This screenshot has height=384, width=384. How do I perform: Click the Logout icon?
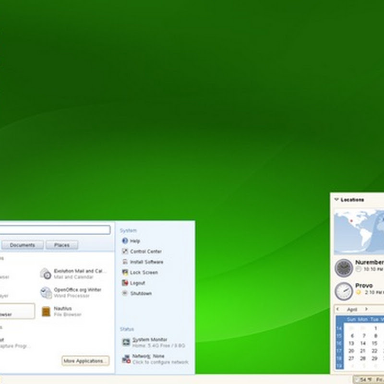coord(125,283)
